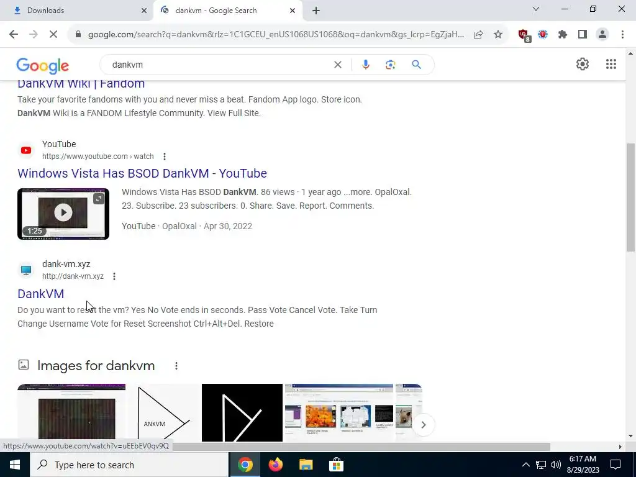
Task: Open the volume tray icon
Action: pos(556,465)
